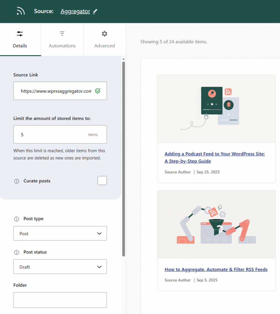Open the Post status dropdown

(60, 267)
